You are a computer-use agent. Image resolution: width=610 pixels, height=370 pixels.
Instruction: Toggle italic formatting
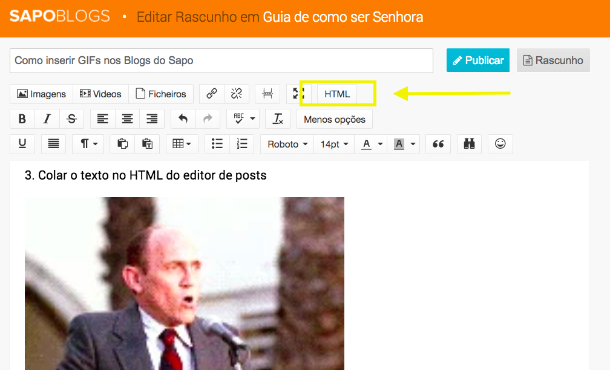[47, 118]
